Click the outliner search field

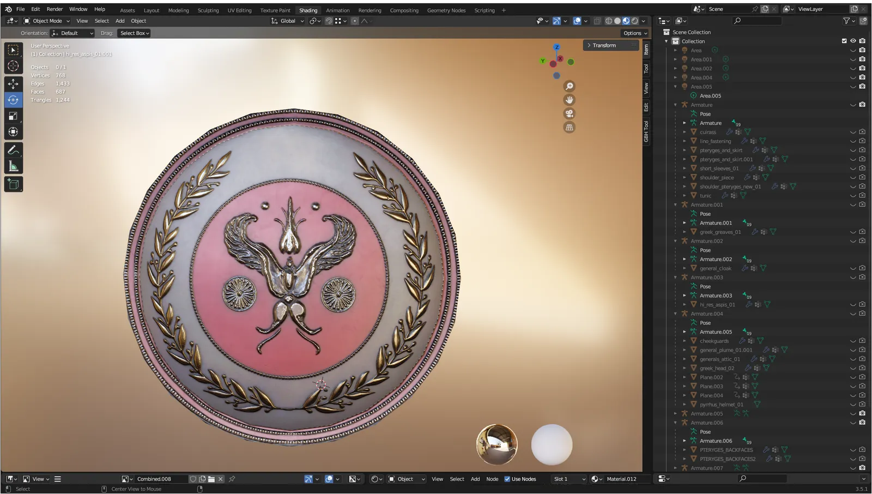coord(758,21)
